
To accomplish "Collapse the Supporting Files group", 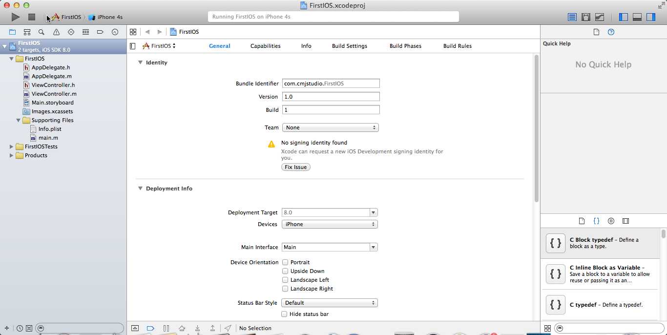I will click(x=18, y=120).
